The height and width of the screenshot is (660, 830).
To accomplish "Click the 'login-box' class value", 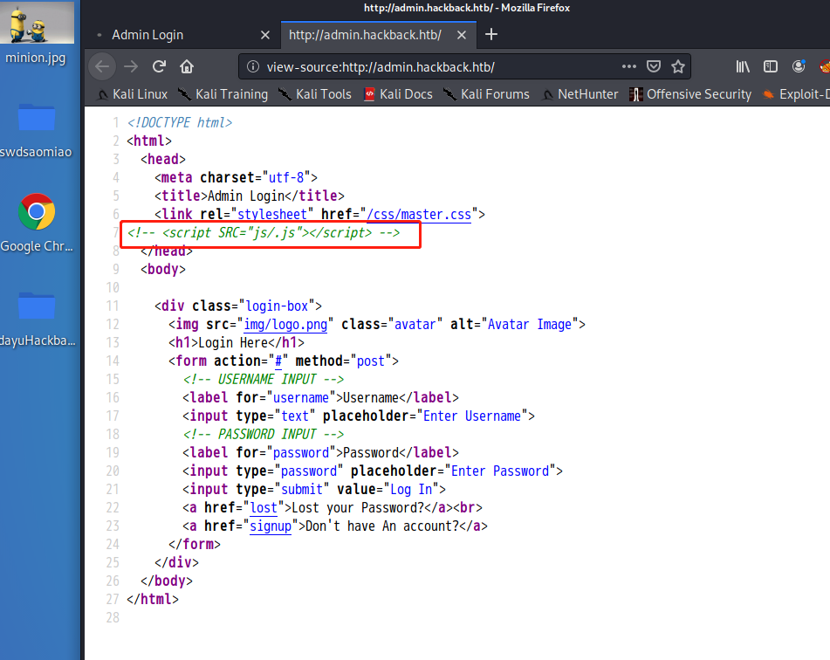I will click(x=278, y=306).
